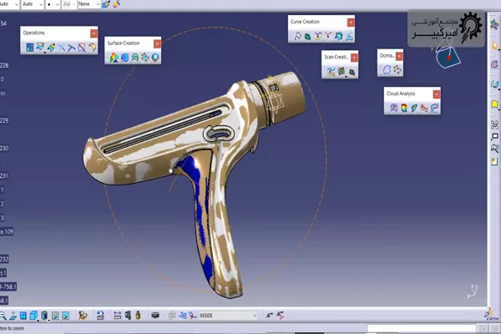The image size is (501, 334).
Task: Click the Automatic Surface icon in Surface Creation
Action: [x=155, y=58]
